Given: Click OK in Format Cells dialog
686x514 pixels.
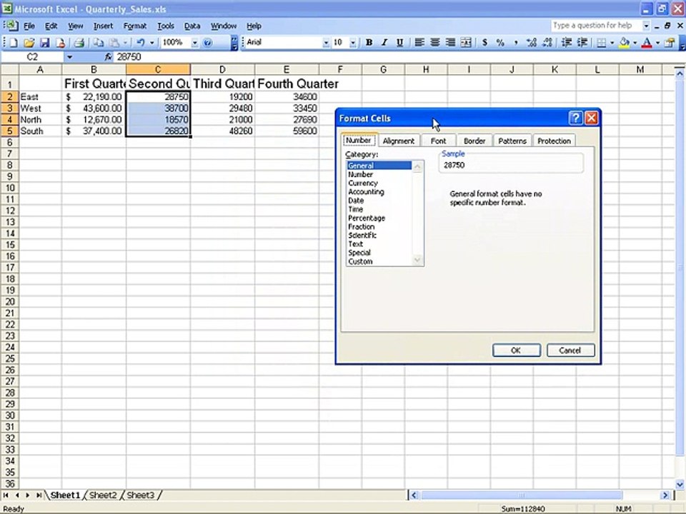Looking at the screenshot, I should click(516, 350).
